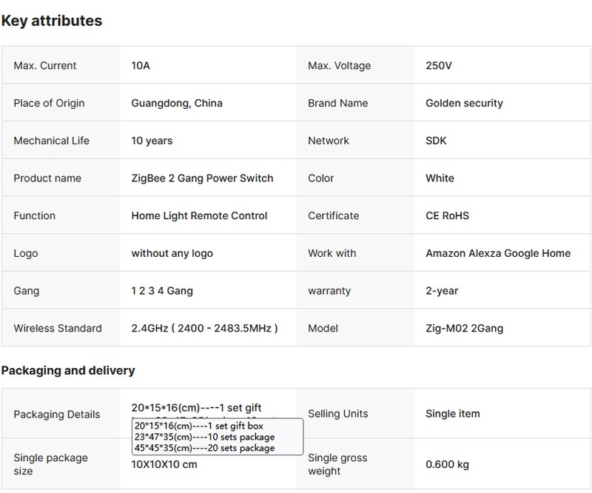592x493 pixels.
Task: Click the Packaging and delivery heading
Action: tap(68, 370)
